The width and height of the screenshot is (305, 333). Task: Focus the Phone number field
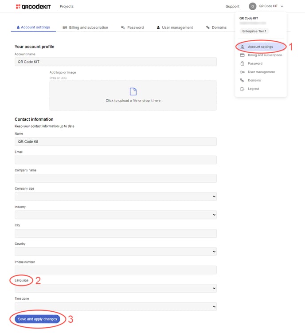pos(116,270)
